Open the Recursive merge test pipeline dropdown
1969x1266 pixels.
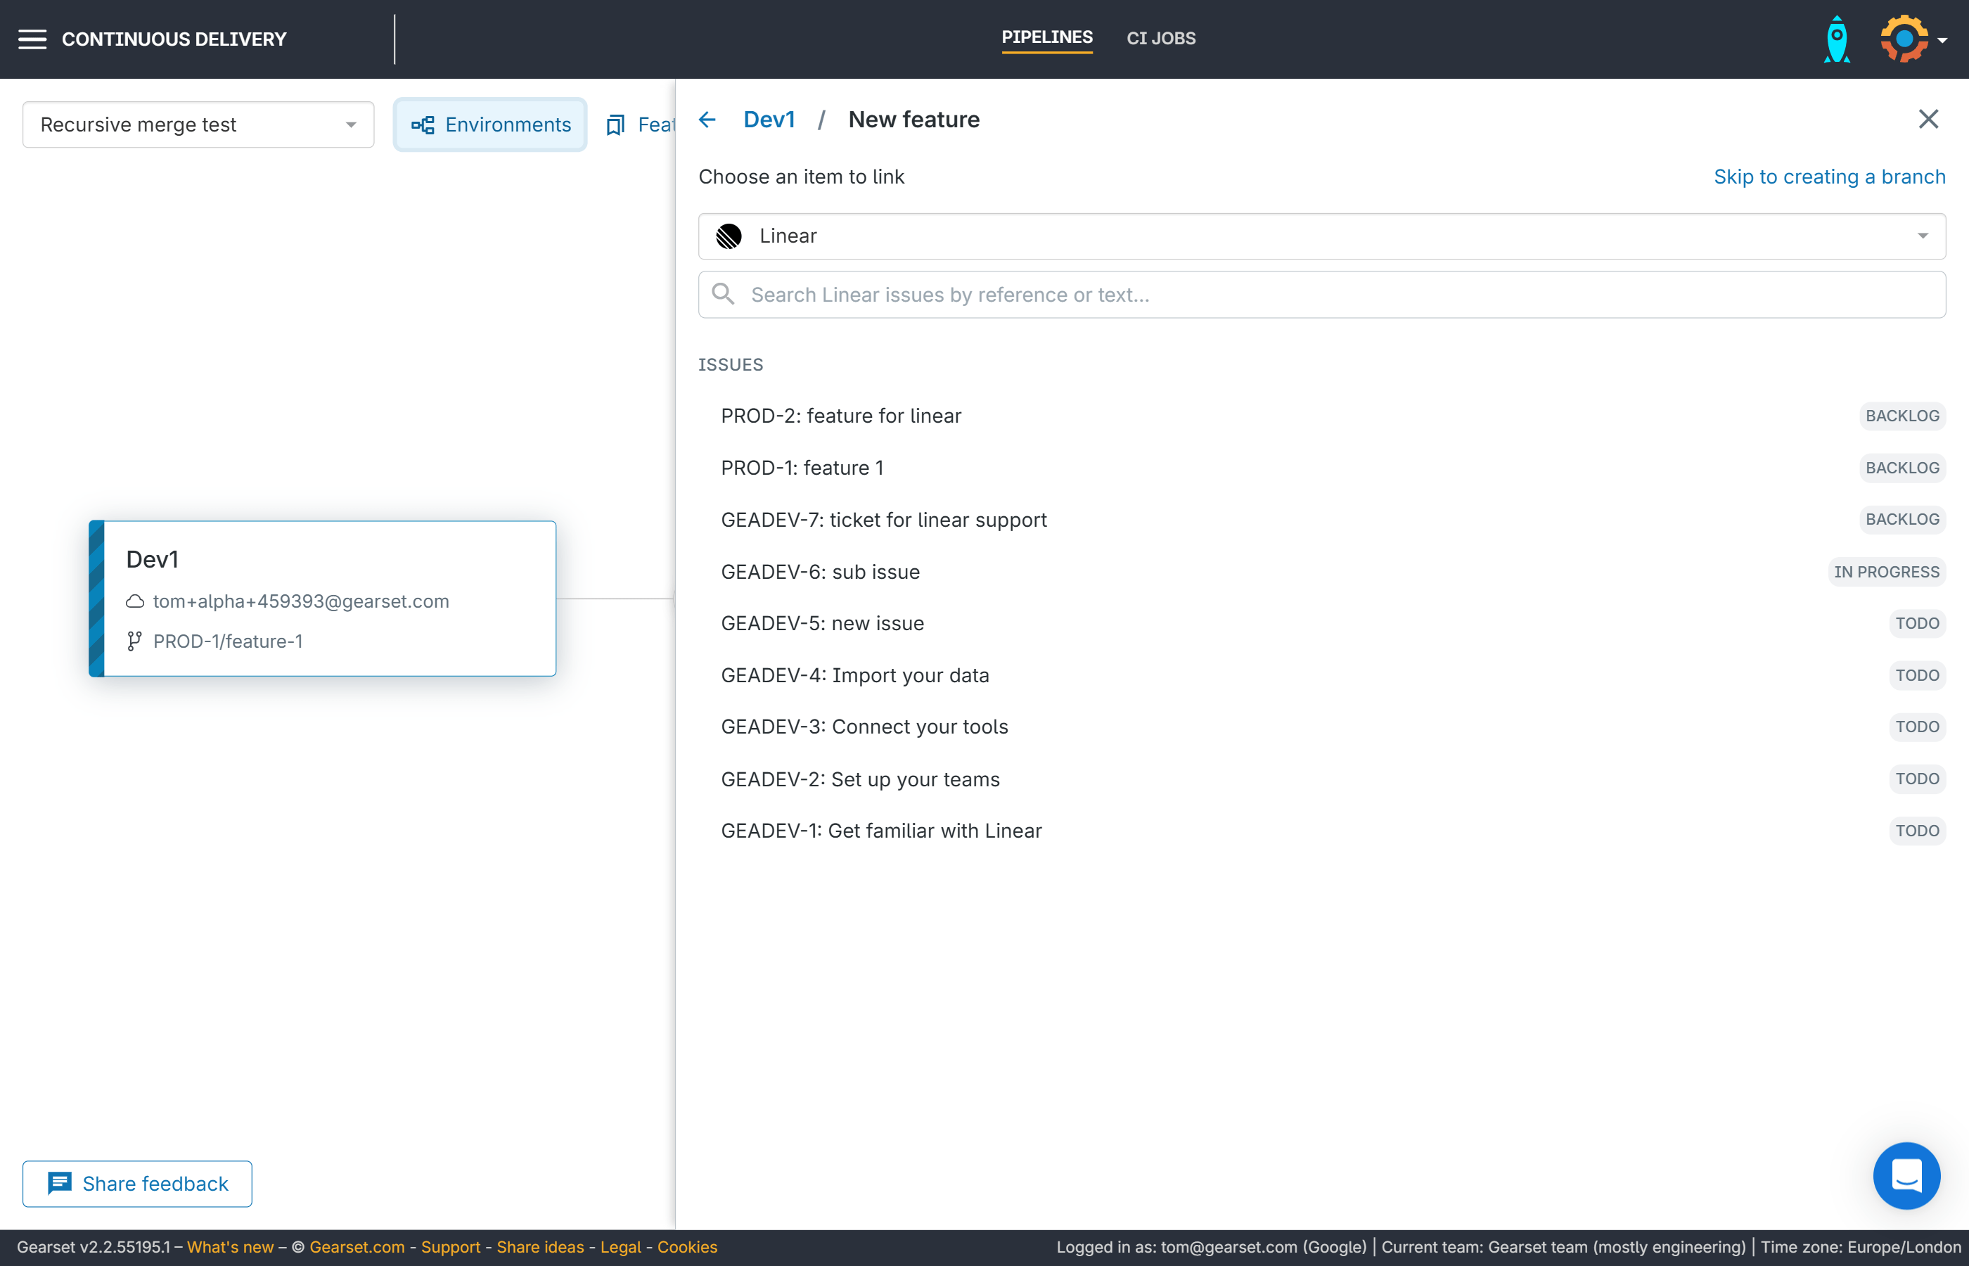pos(198,124)
